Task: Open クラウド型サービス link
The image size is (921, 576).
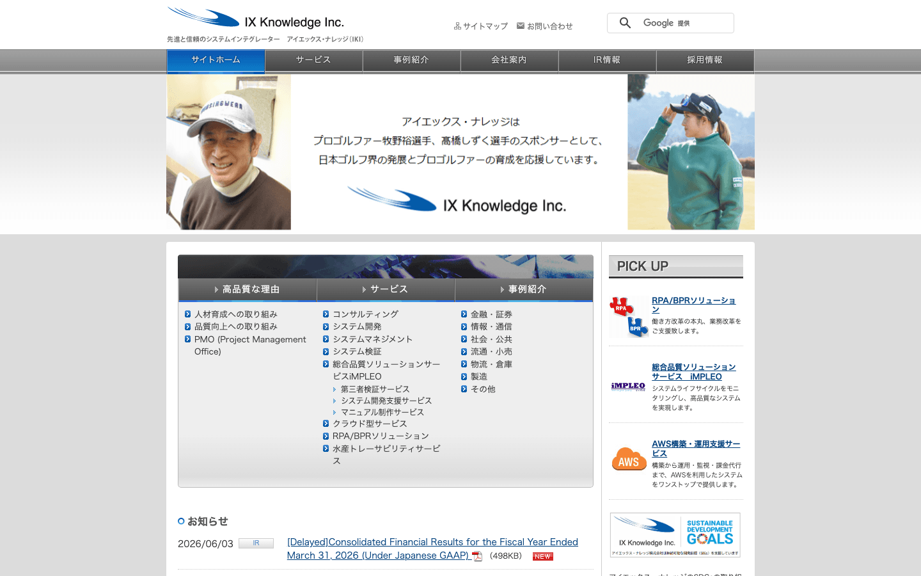Action: tap(370, 424)
